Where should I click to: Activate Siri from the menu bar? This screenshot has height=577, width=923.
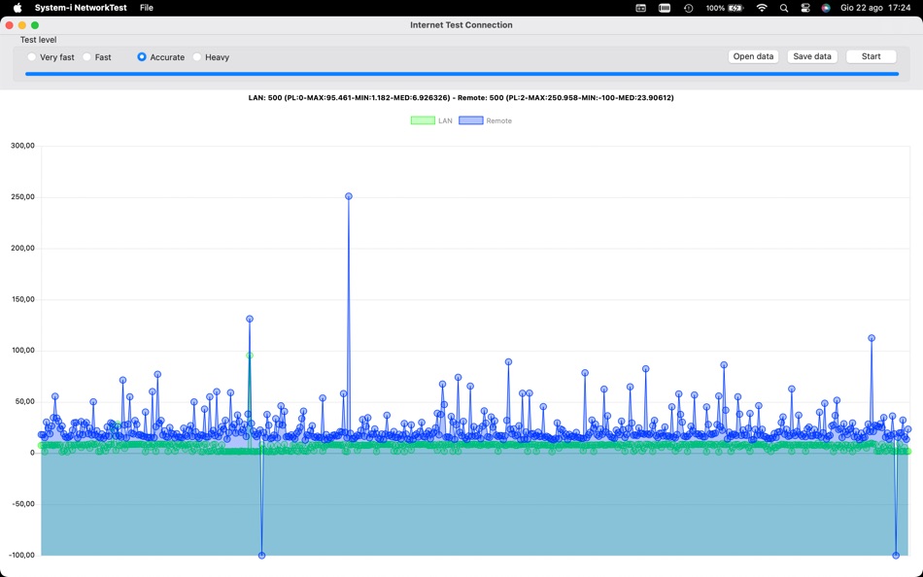[x=825, y=9]
